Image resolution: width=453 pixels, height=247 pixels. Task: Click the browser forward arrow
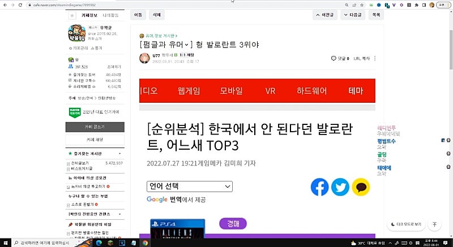[12, 5]
